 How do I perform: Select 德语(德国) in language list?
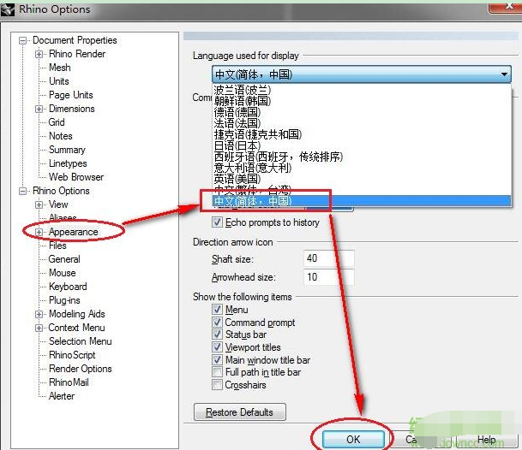click(362, 112)
